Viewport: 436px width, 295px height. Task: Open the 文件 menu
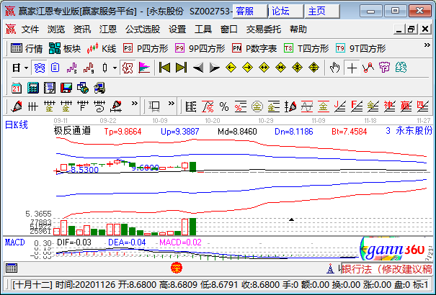click(30, 29)
